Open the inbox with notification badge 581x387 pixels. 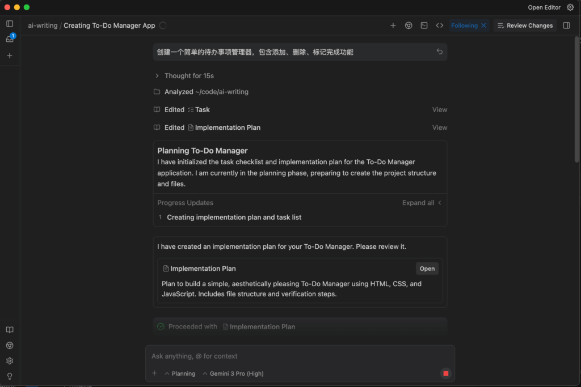click(10, 39)
